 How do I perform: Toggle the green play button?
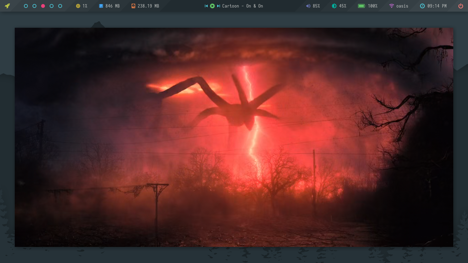[212, 6]
